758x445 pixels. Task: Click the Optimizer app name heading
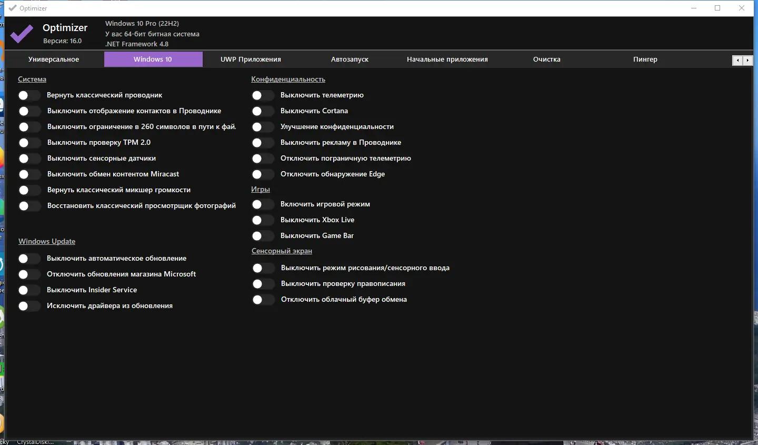[65, 28]
